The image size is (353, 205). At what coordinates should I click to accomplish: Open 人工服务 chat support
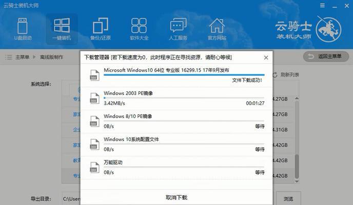coord(178,29)
